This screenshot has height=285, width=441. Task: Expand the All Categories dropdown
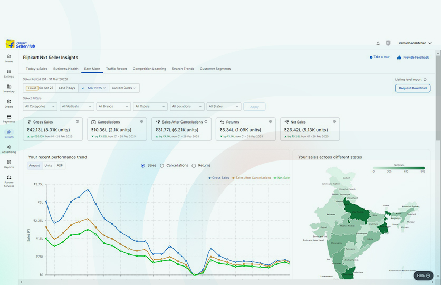[x=40, y=107]
